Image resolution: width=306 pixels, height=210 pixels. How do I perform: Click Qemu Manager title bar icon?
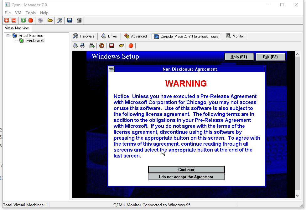[8, 5]
